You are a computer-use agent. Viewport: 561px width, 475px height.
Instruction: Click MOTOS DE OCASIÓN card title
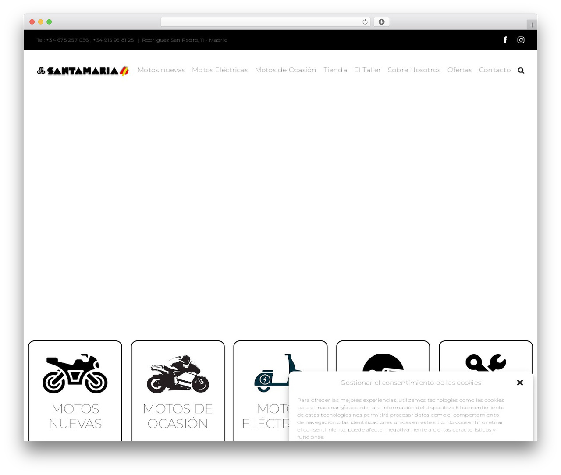178,416
